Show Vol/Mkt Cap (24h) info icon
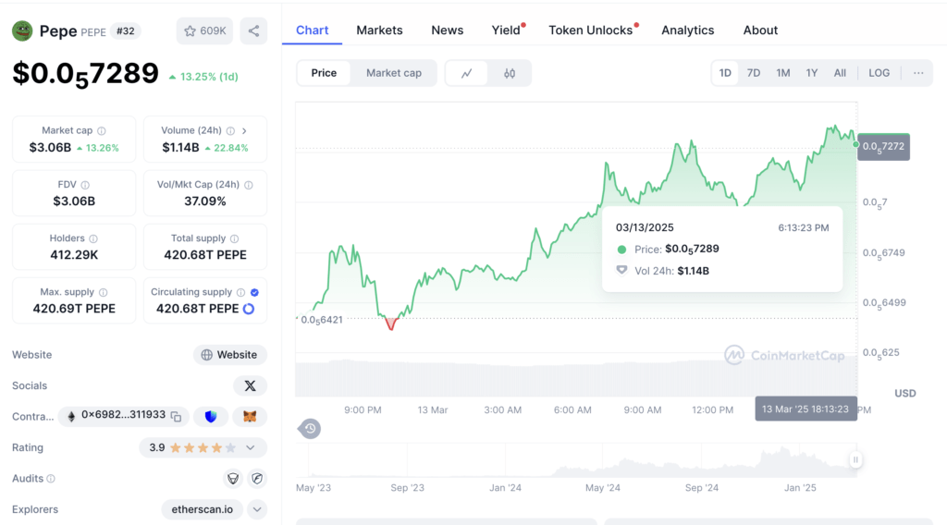947x525 pixels. (249, 185)
